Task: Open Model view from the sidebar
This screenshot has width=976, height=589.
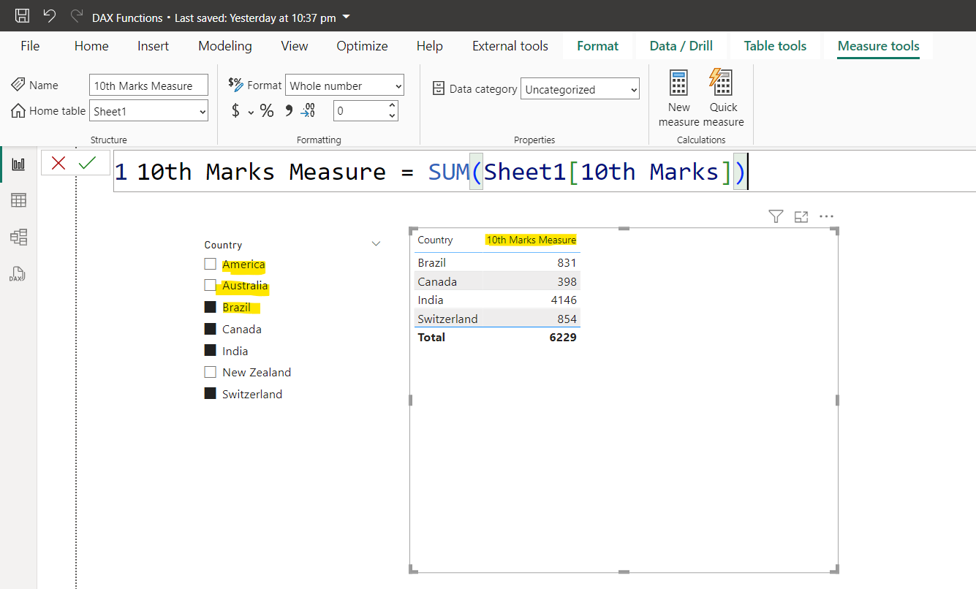Action: [18, 237]
